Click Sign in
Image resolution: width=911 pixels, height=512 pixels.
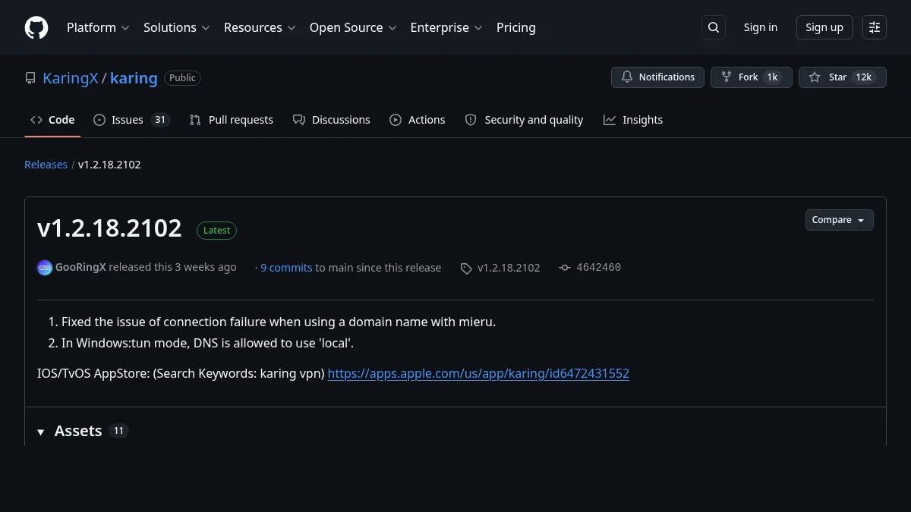pyautogui.click(x=760, y=27)
